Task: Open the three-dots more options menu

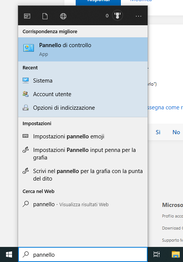Action: click(x=139, y=16)
